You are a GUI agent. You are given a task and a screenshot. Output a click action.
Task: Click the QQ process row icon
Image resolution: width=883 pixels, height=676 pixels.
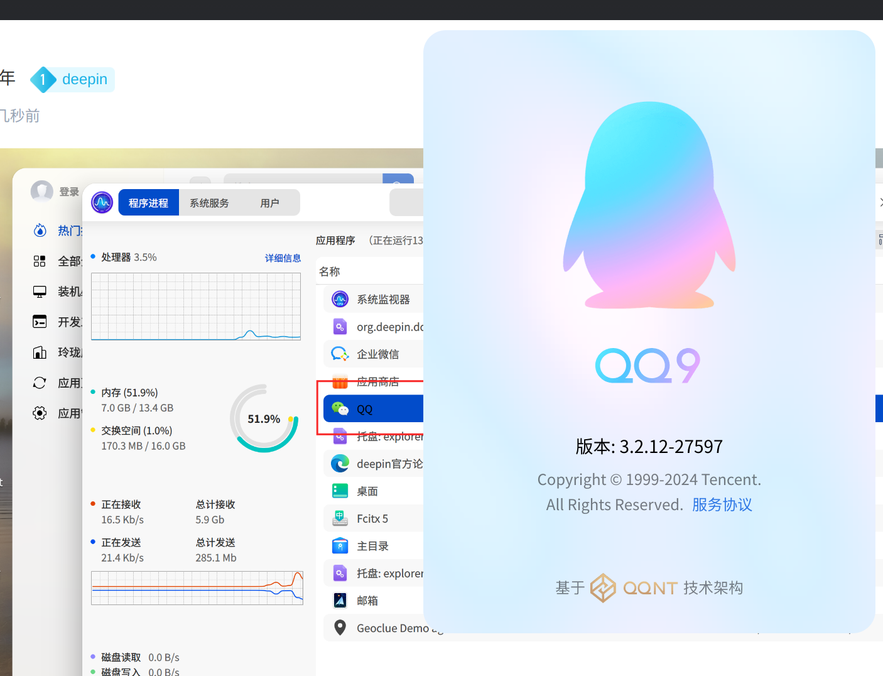point(340,409)
